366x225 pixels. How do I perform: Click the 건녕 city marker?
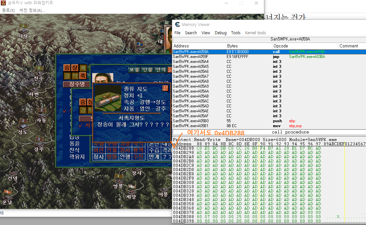pyautogui.click(x=13, y=174)
